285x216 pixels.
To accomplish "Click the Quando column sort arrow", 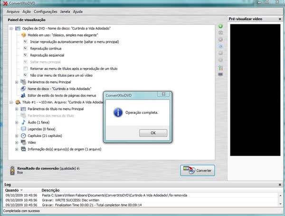I will tap(21, 190).
